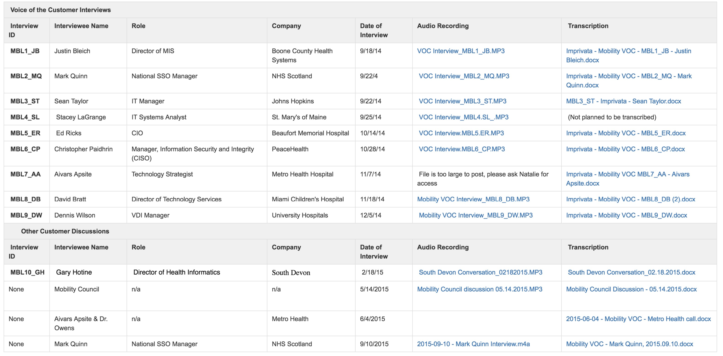Open MBL8_DB (2).docx transcription link
Image resolution: width=723 pixels, height=356 pixels.
(630, 199)
